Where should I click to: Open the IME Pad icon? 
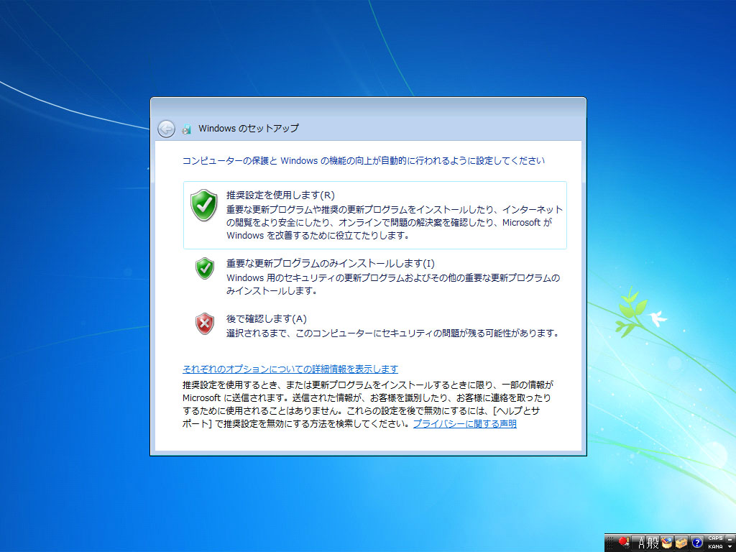pyautogui.click(x=667, y=543)
